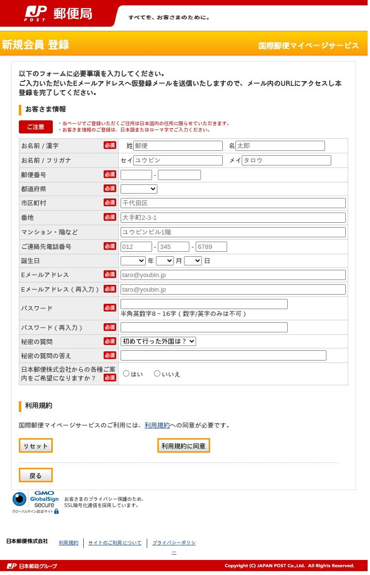Click the GMO GlobalSign secure seal
Screen dimensions: 370x575
[36, 502]
